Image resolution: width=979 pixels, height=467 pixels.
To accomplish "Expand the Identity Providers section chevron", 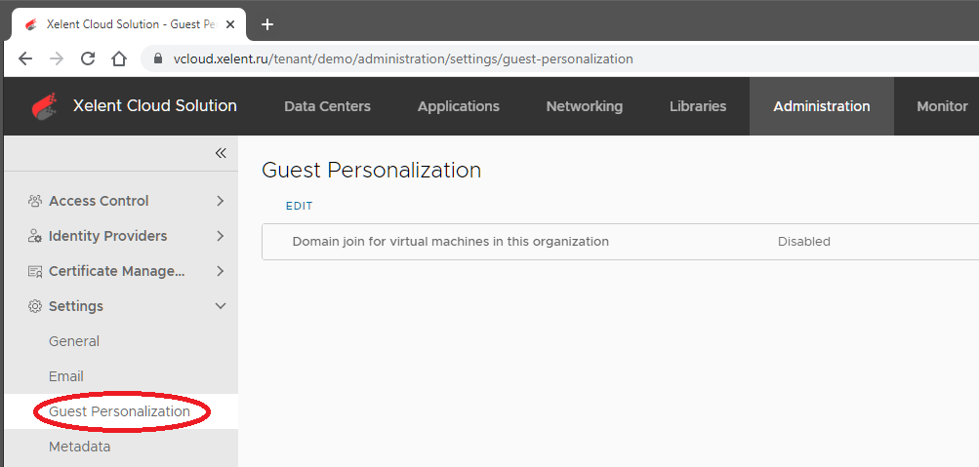I will (220, 236).
